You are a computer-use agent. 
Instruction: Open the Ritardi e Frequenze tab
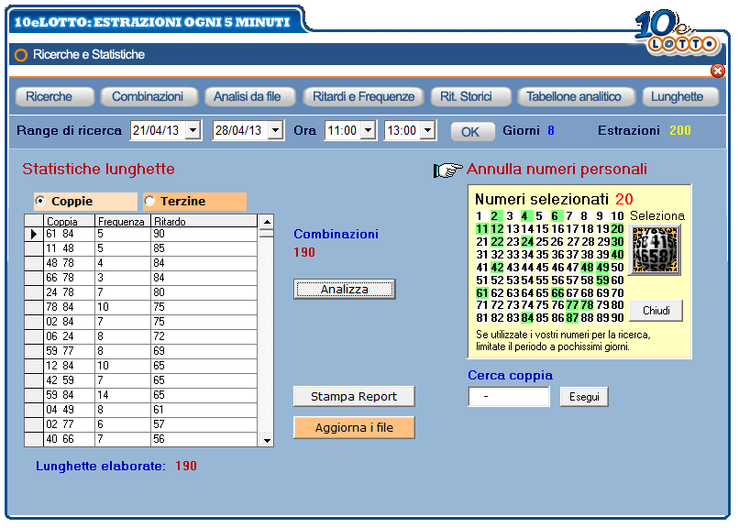(x=363, y=96)
